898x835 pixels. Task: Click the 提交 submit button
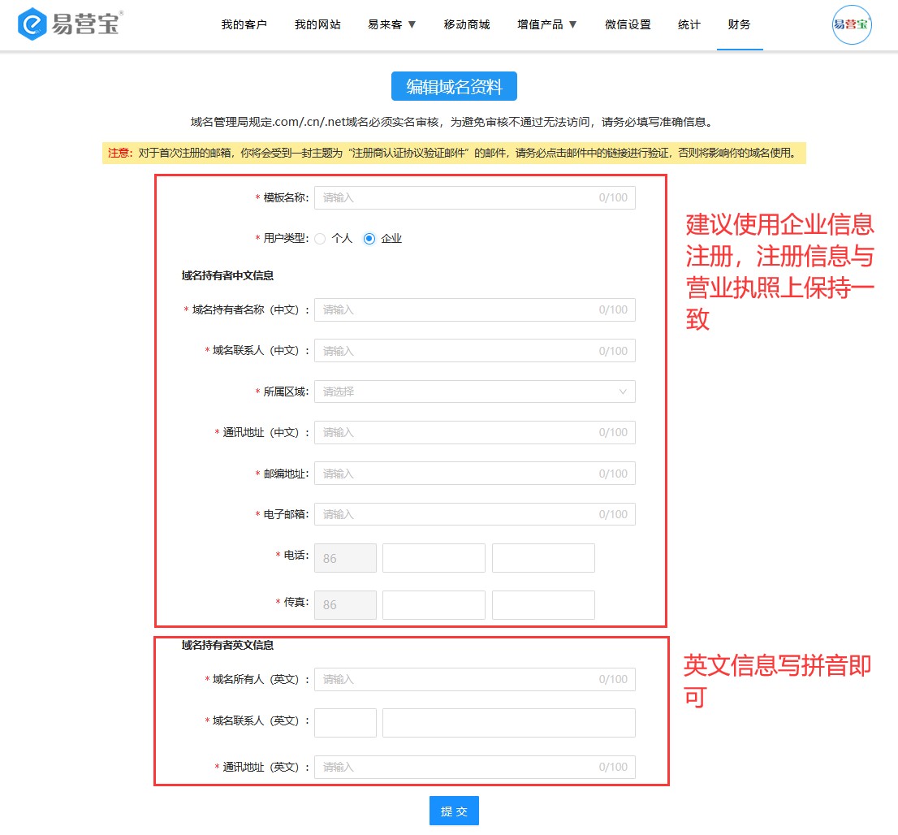coord(454,811)
